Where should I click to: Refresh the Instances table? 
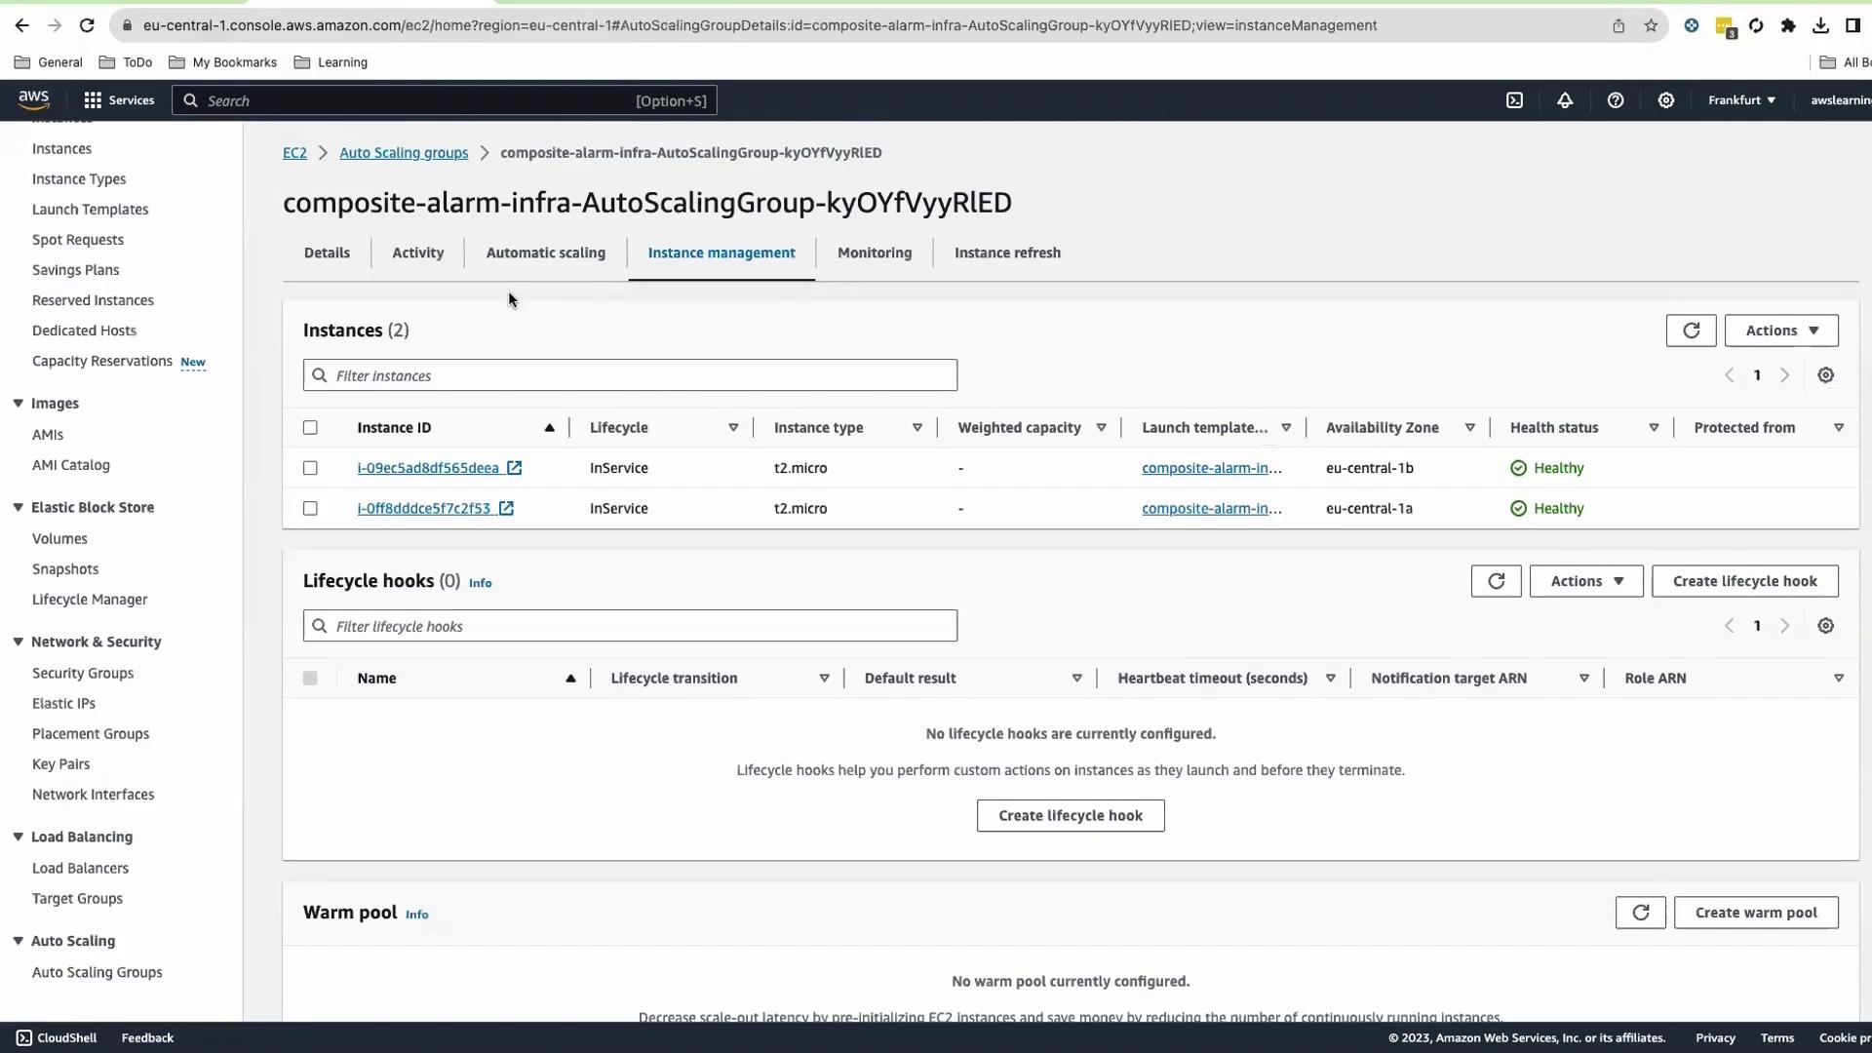tap(1691, 331)
